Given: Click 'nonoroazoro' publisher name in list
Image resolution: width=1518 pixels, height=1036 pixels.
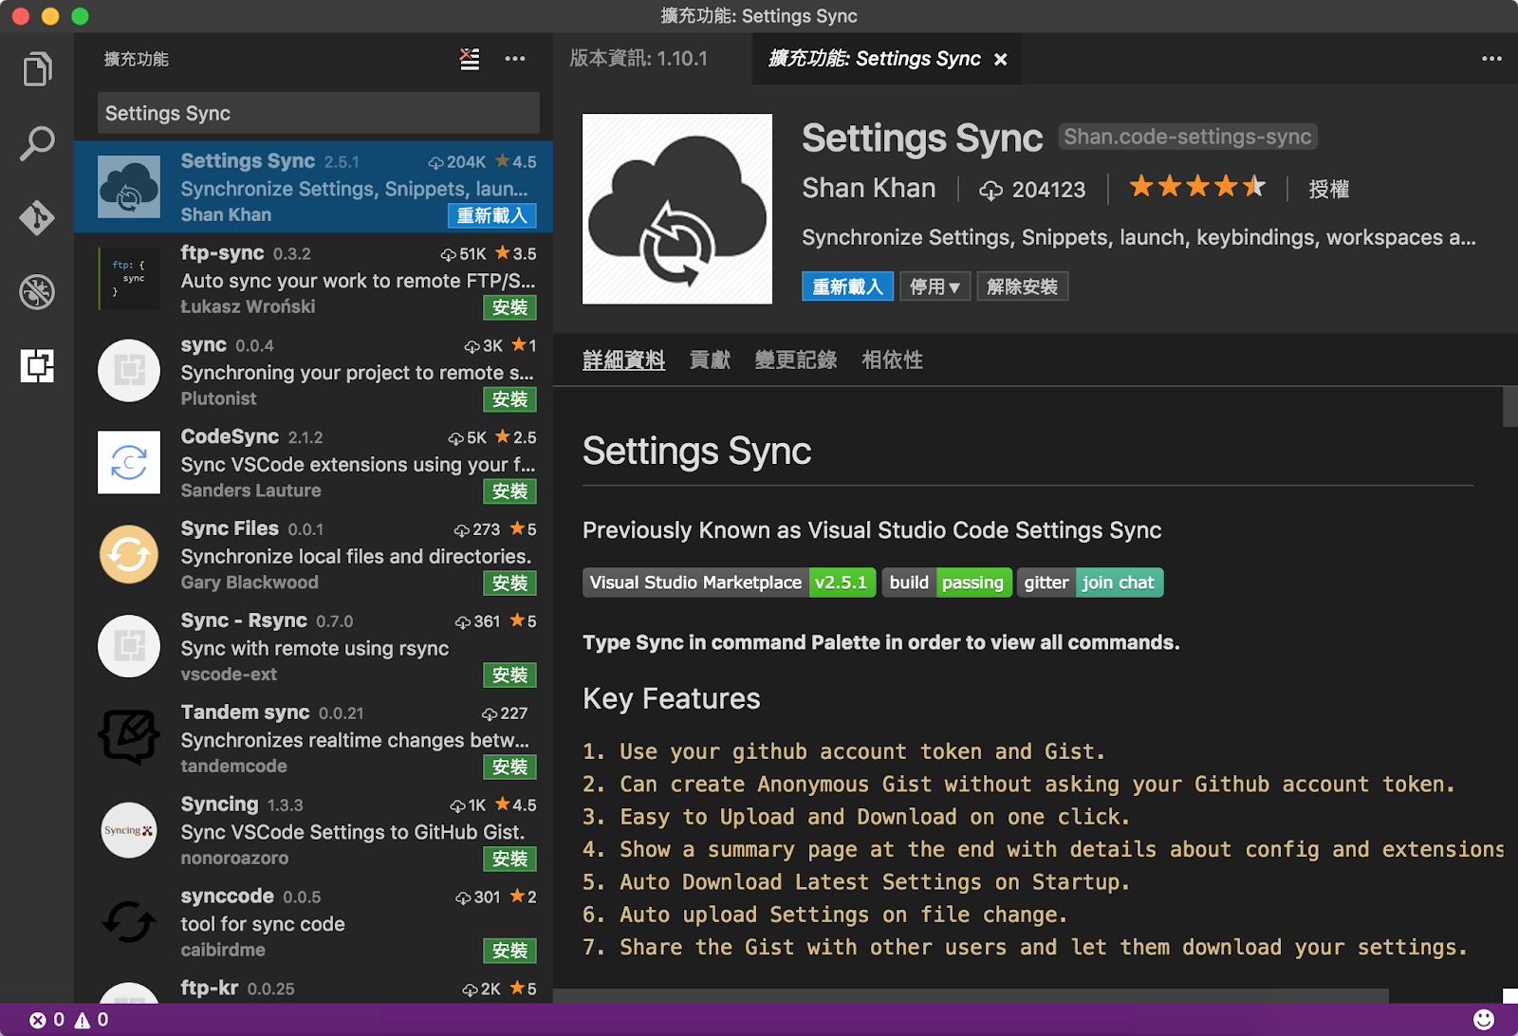Looking at the screenshot, I should 234,858.
